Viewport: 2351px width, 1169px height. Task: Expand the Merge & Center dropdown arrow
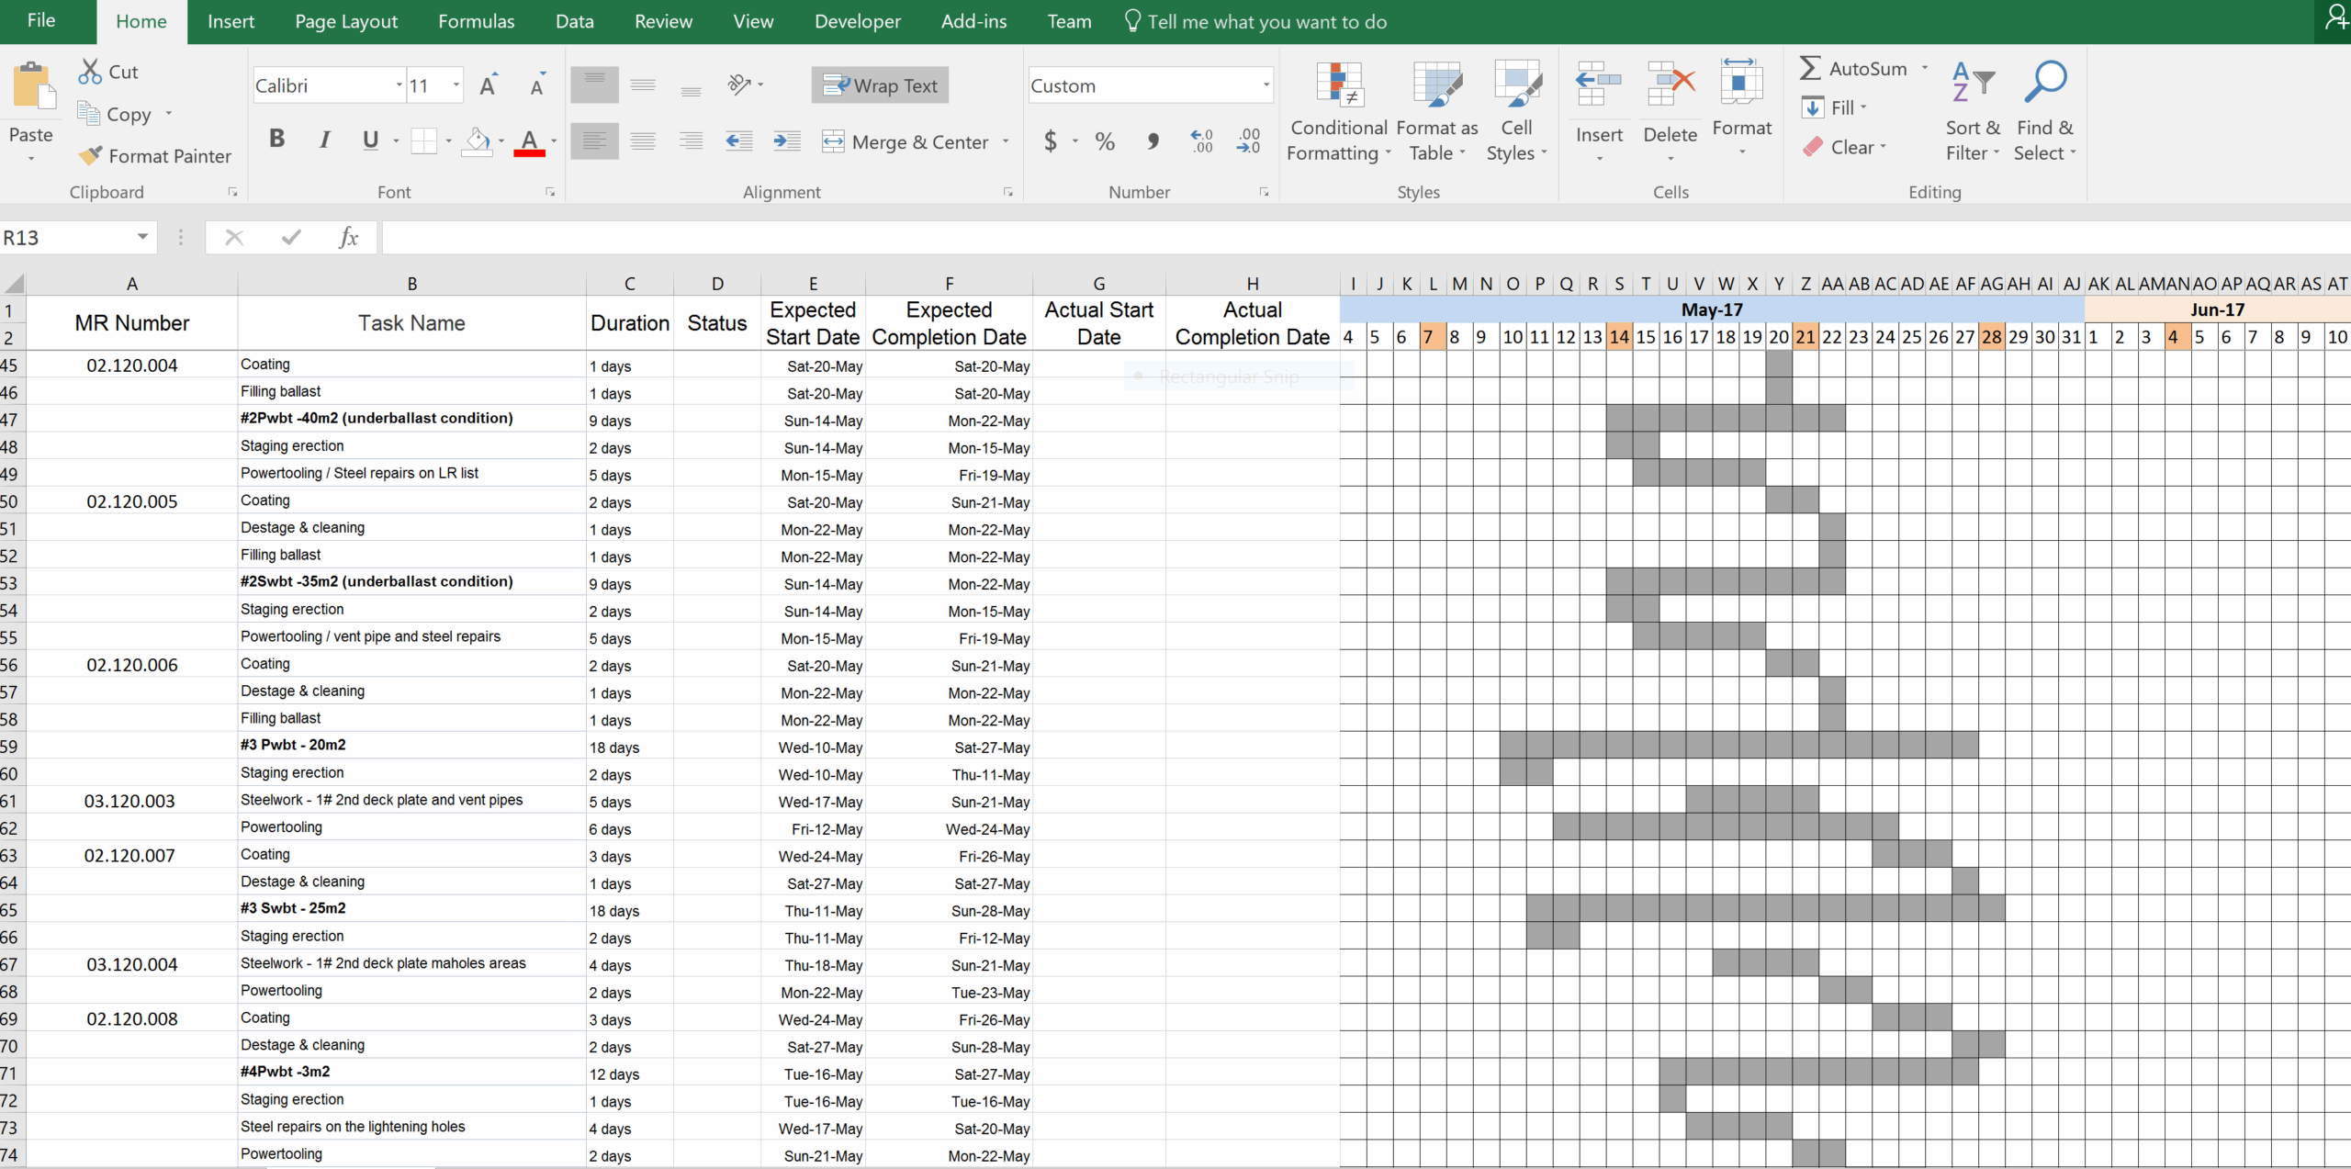pos(1005,141)
